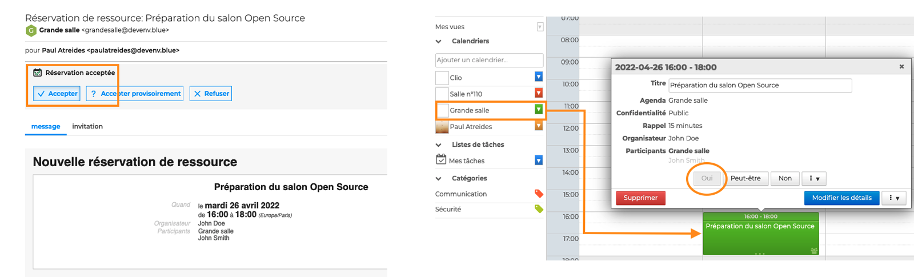Collapse the Calendriers section

click(438, 41)
